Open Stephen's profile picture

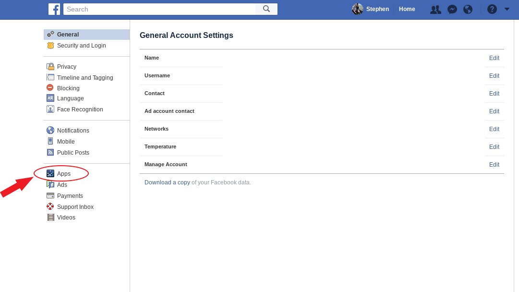tap(358, 9)
